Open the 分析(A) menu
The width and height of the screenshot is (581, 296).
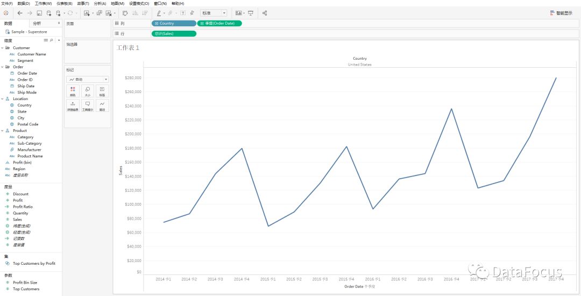coord(100,4)
